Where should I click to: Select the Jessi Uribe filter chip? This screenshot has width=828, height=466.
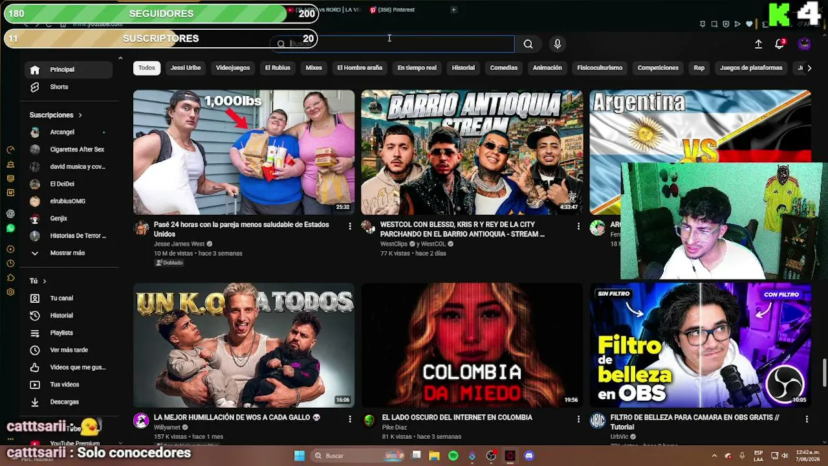point(186,68)
